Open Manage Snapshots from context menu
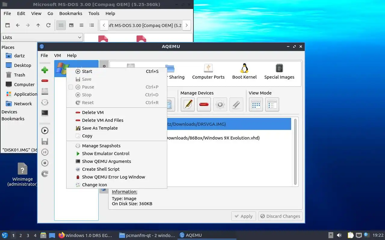The height and width of the screenshot is (240, 385). pos(117,146)
